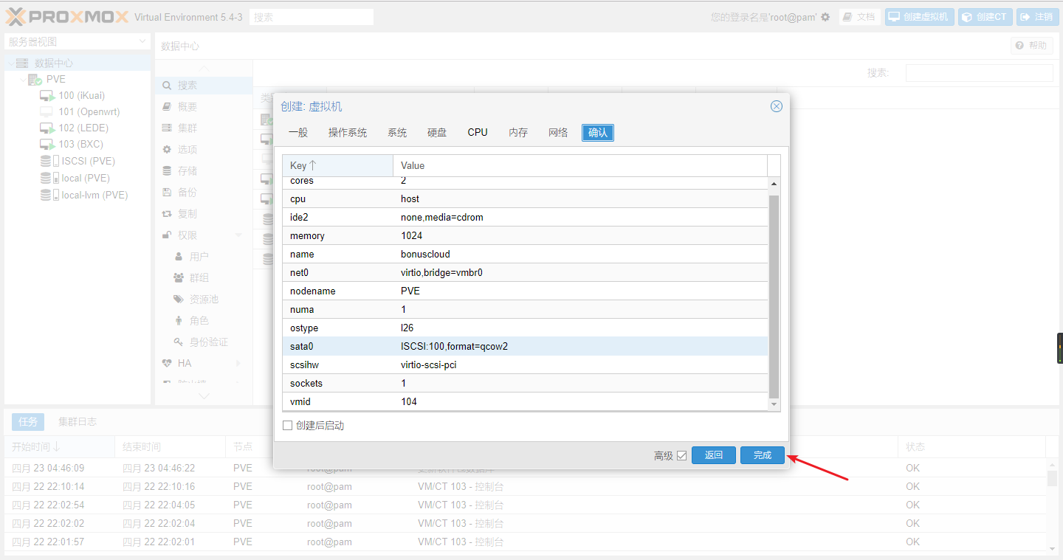Viewport: 1063px width, 560px height.
Task: Toggle 创建后启动 start-after-creation checkbox
Action: coord(288,426)
